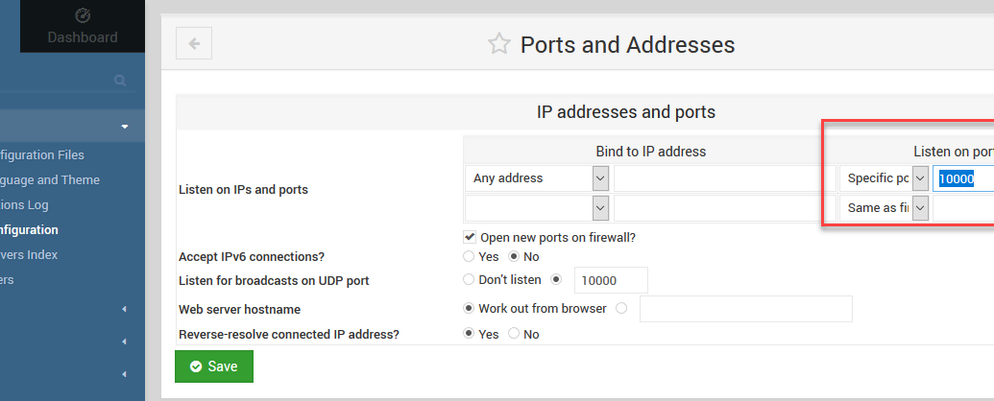
Task: Select No for reverse-resolve connected IP
Action: pyautogui.click(x=514, y=335)
